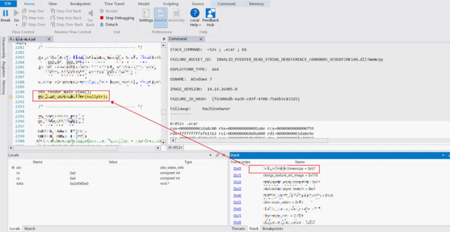Switch to the Watch bottom tab
This screenshot has height=232, width=450.
(x=30, y=229)
